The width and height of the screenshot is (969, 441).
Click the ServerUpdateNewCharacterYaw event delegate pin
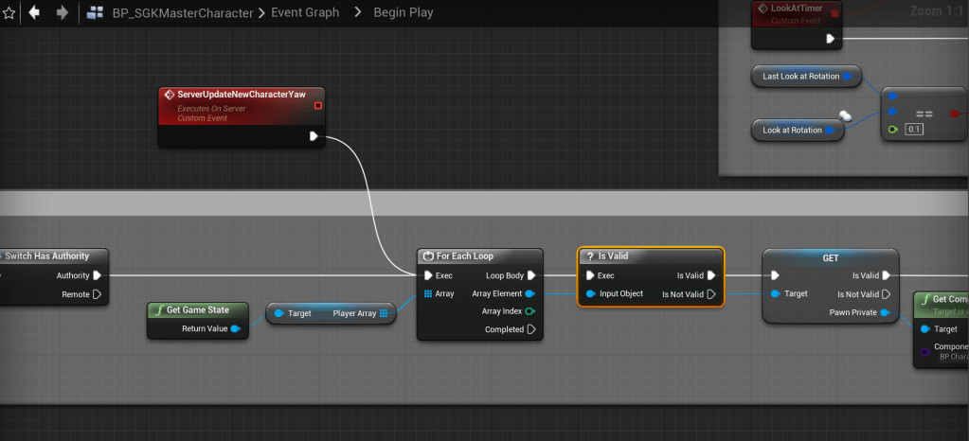coord(318,105)
